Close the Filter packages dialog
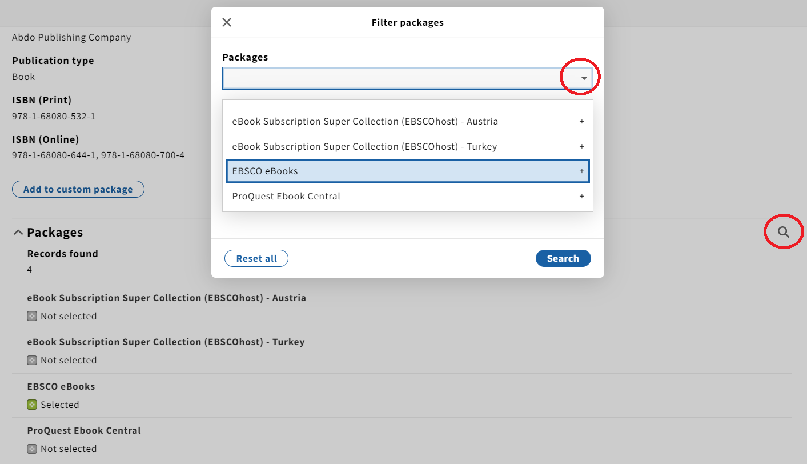 227,22
